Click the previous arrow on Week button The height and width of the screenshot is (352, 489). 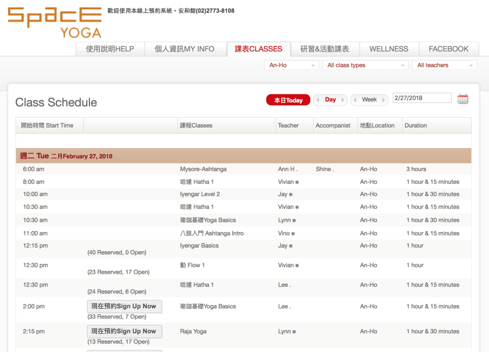click(355, 100)
